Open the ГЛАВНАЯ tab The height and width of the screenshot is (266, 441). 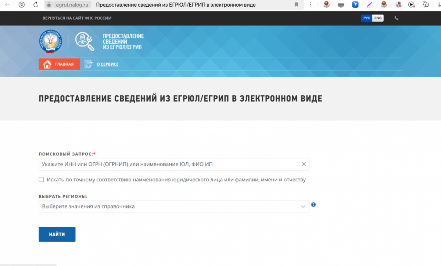(x=59, y=64)
